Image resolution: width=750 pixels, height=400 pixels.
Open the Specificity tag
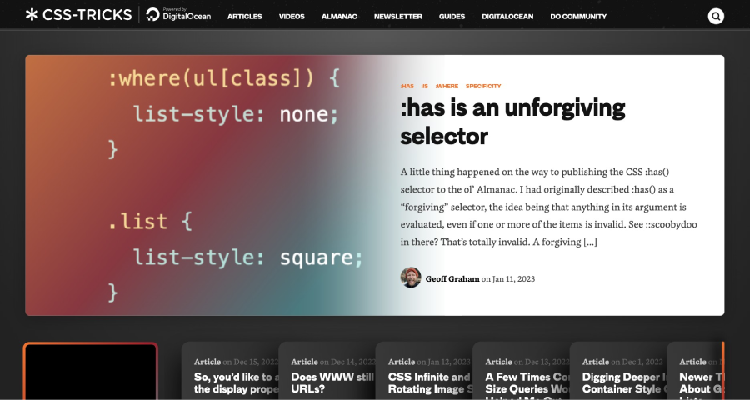click(x=483, y=86)
